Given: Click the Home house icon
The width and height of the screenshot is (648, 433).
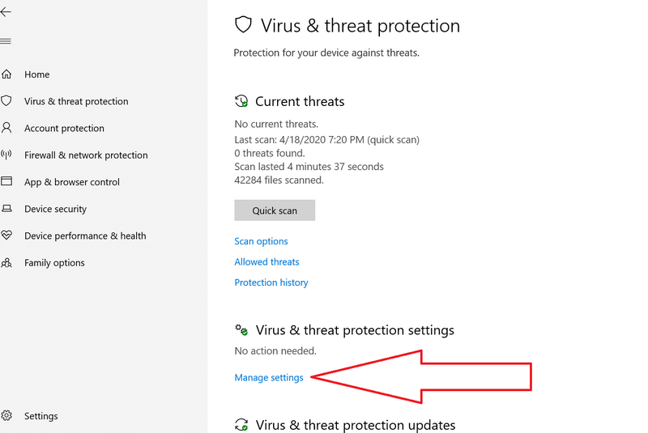Looking at the screenshot, I should [x=6, y=74].
